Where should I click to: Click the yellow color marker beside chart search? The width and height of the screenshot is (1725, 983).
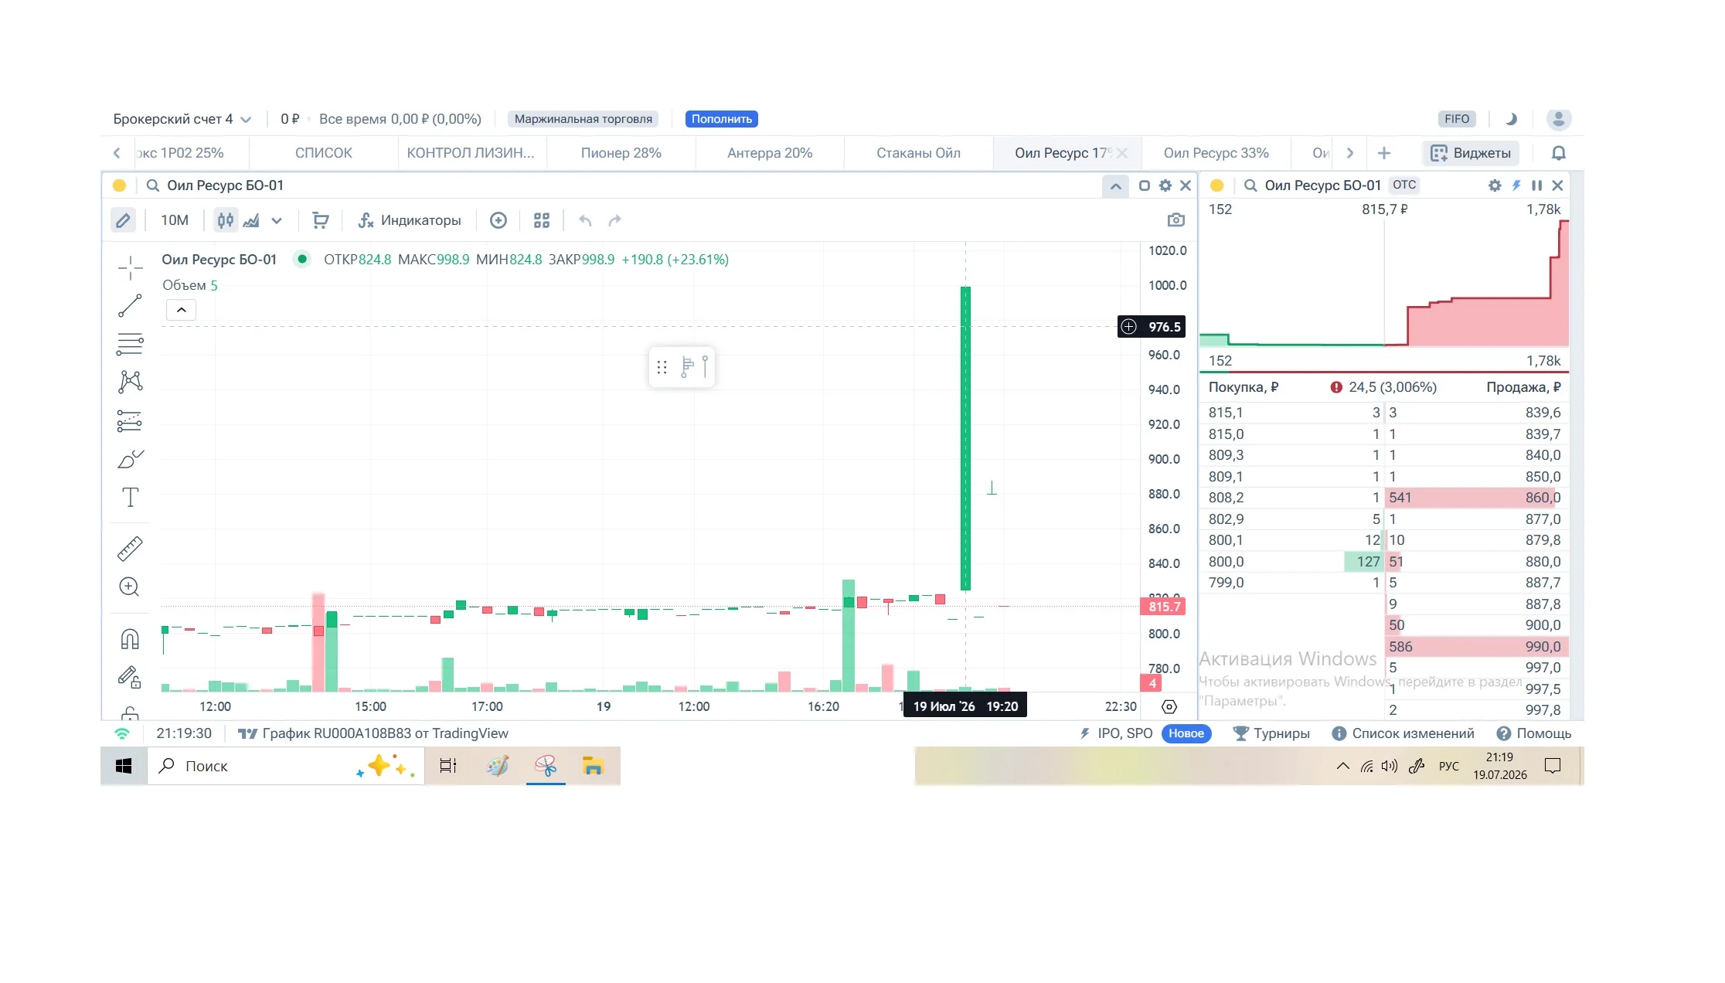pos(119,185)
